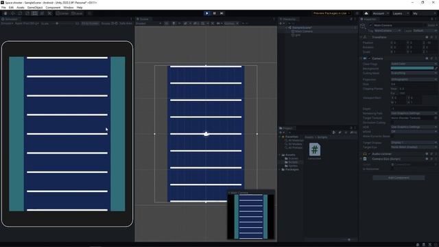Open the Hierarchy create plus dropdown
The image size is (439, 247).
(281, 23)
